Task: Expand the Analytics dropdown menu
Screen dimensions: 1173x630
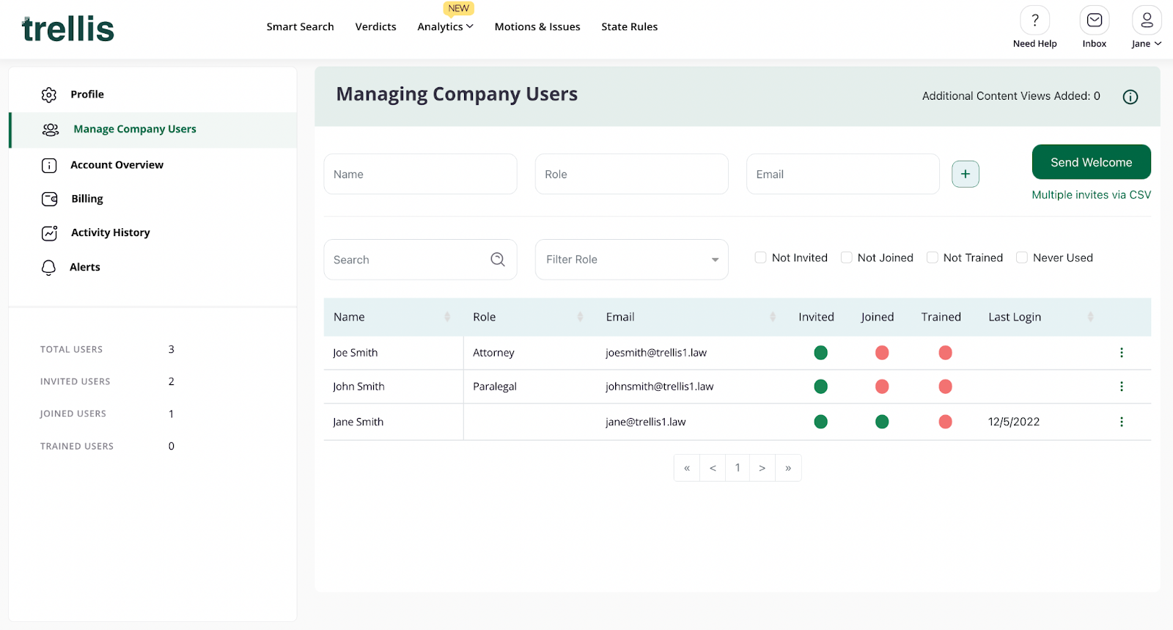Action: (x=445, y=26)
